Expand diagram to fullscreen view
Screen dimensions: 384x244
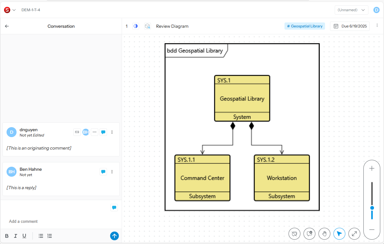pyautogui.click(x=354, y=233)
